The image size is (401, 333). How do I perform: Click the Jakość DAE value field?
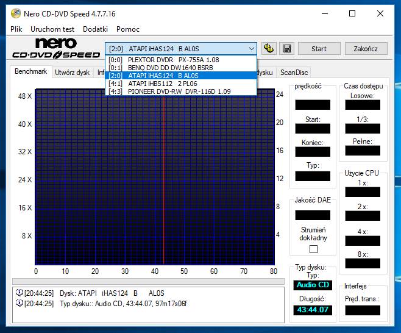coord(313,215)
